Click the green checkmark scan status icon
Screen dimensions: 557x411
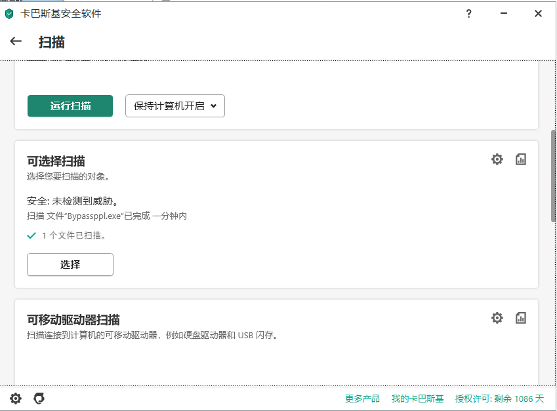(x=31, y=235)
